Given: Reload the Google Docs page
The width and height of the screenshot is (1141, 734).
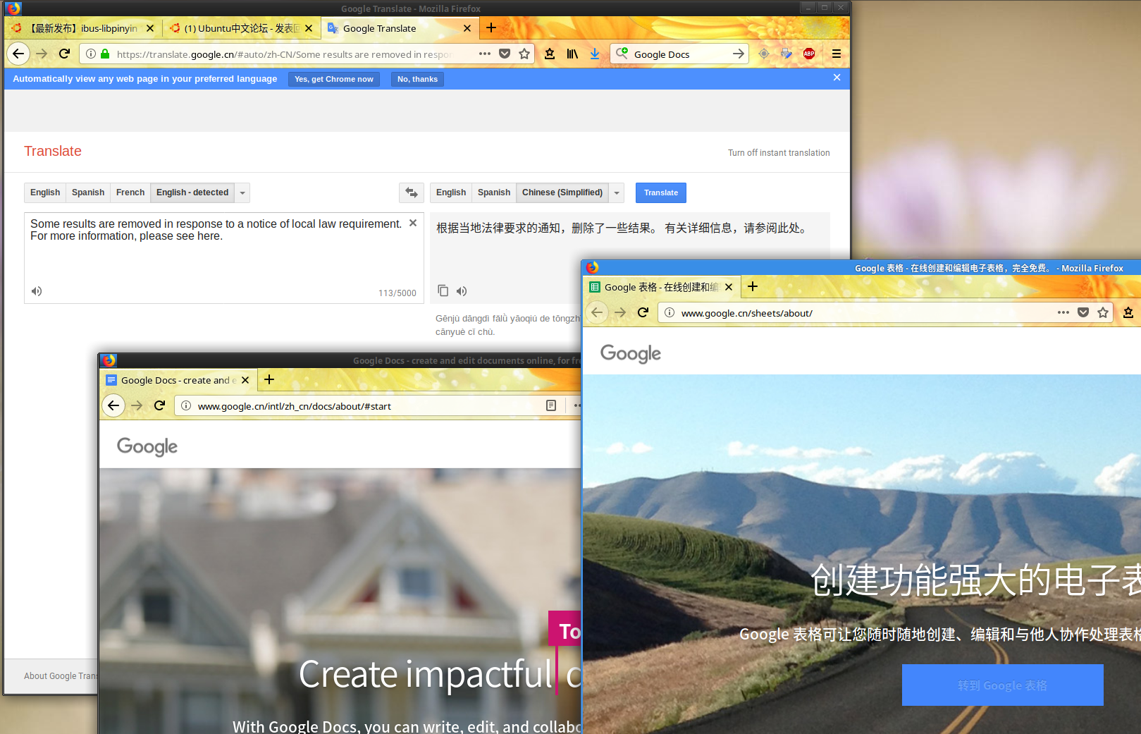Looking at the screenshot, I should 159,405.
